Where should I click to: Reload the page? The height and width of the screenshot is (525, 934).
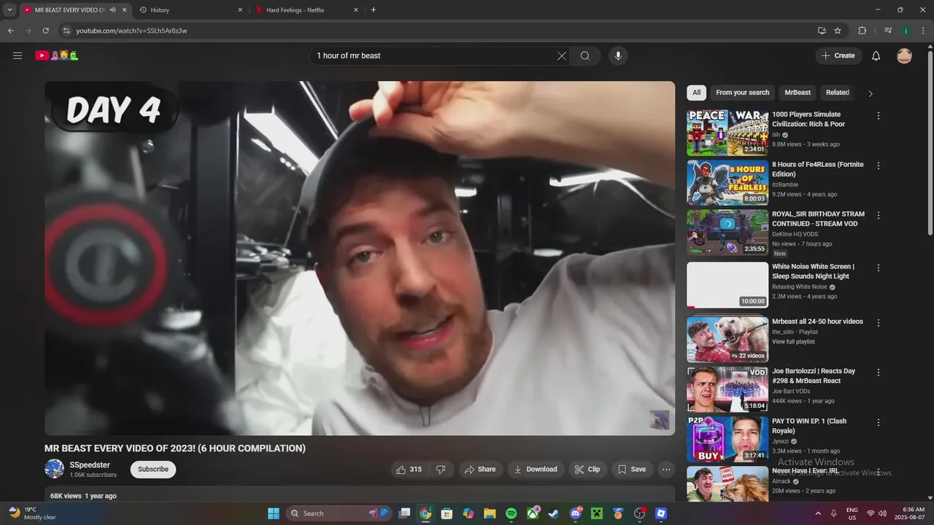click(45, 31)
